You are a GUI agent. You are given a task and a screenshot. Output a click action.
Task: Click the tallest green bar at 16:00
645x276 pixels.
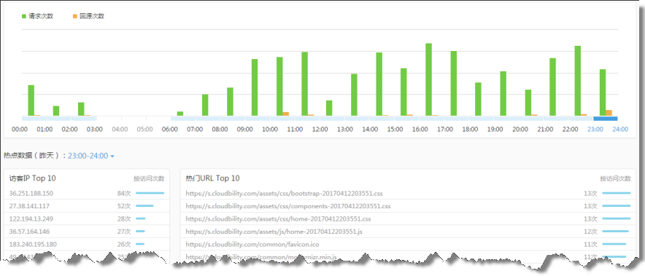tap(428, 79)
